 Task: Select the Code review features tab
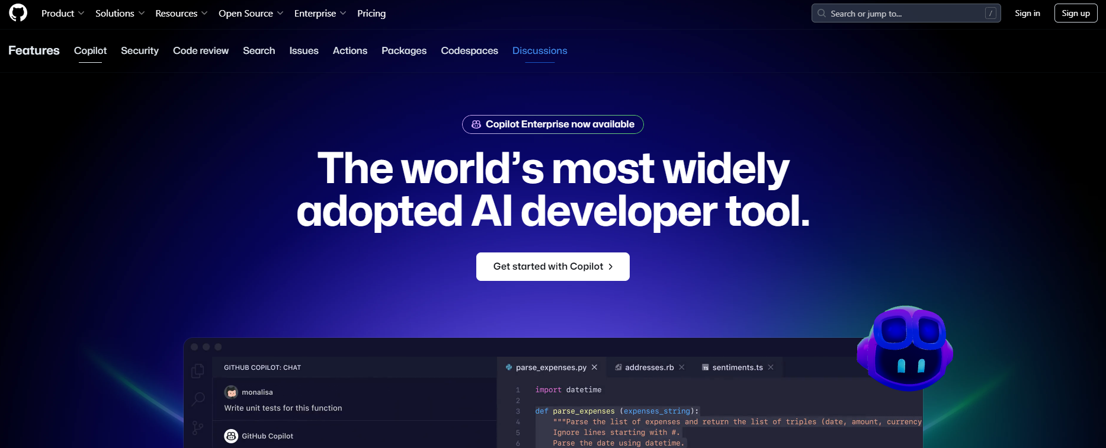201,51
